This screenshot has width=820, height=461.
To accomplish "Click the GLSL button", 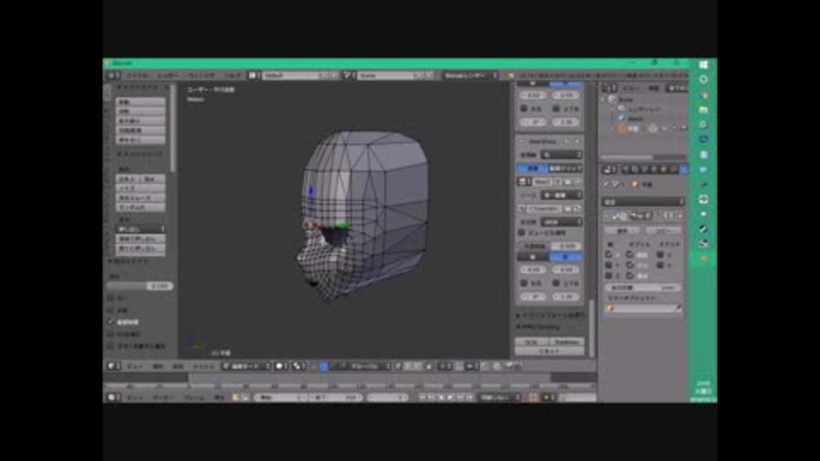I will pos(532,341).
